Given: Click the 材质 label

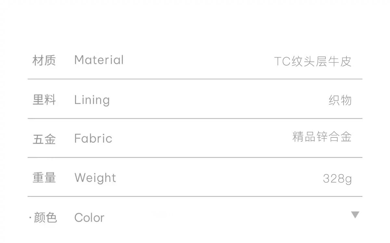Looking at the screenshot, I should pyautogui.click(x=44, y=60).
